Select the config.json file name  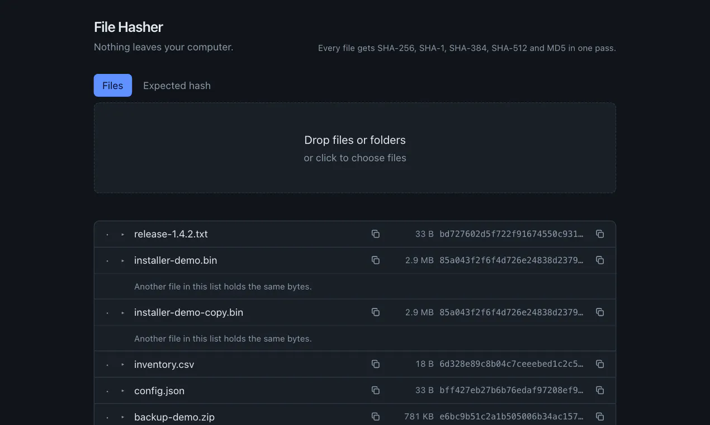tap(159, 391)
